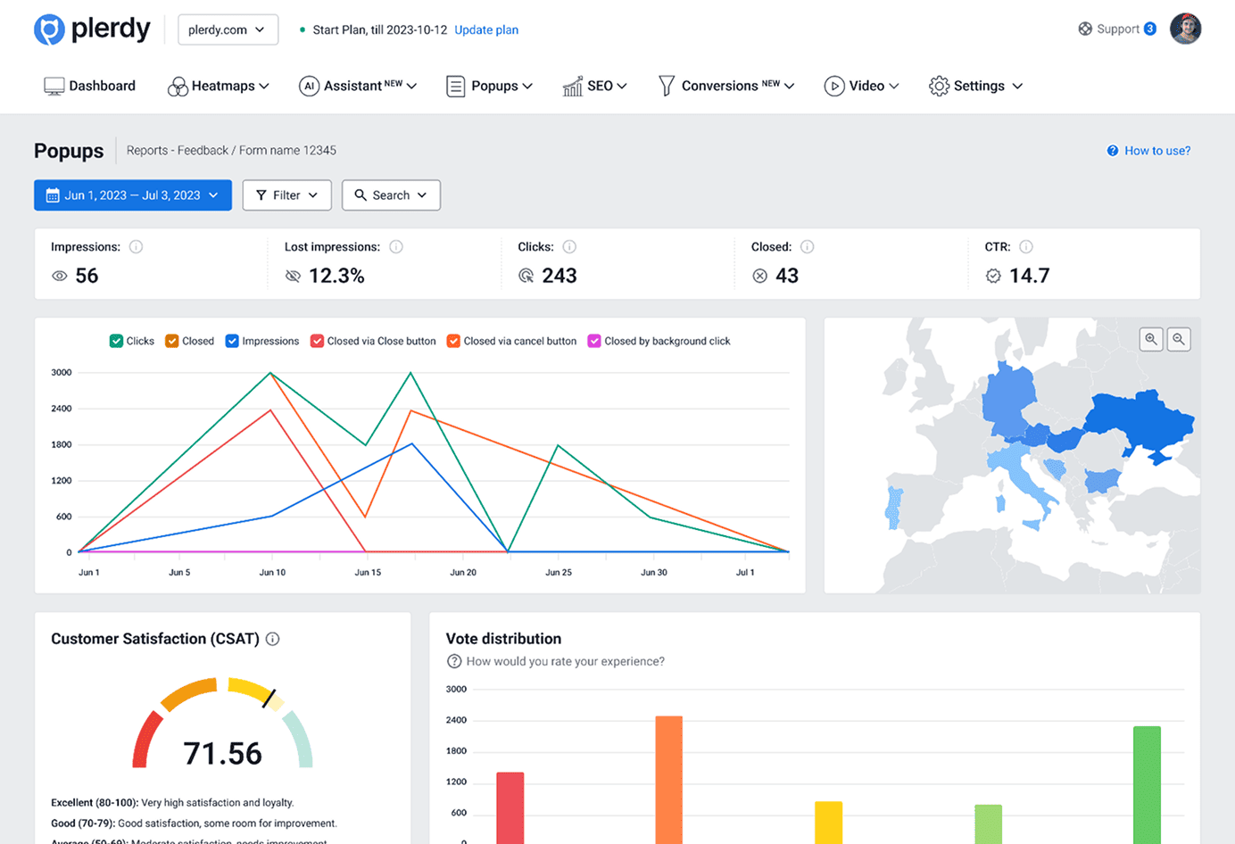Open the plerdy.com site dropdown
The width and height of the screenshot is (1235, 844).
(228, 29)
